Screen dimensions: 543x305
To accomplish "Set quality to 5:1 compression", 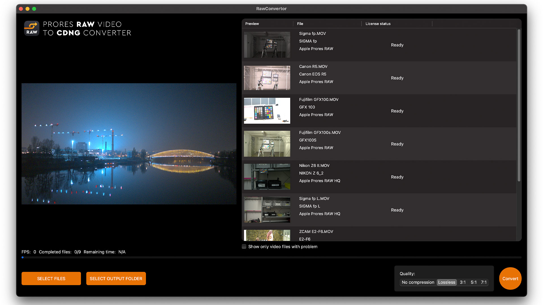I will 474,282.
